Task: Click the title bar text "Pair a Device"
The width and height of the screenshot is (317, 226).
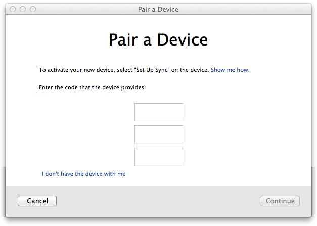Action: [158, 9]
